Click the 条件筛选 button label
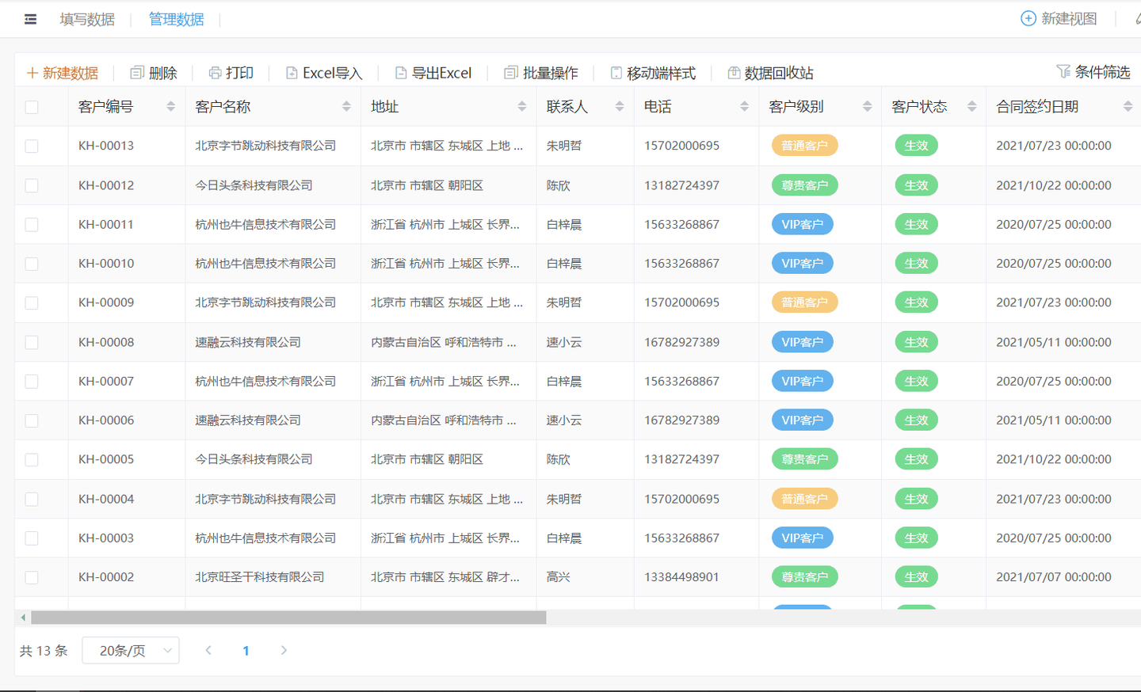Viewport: 1141px width, 692px height. pos(1102,72)
